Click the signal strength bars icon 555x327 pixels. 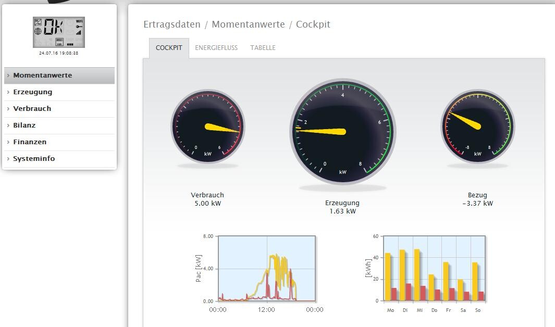pos(79,32)
